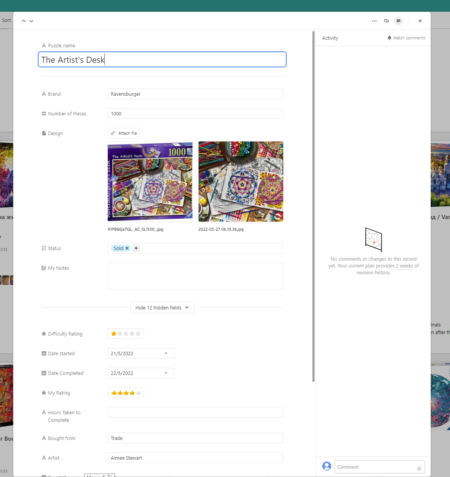Click the 2 weeks revision history link
The height and width of the screenshot is (477, 450).
point(404,266)
